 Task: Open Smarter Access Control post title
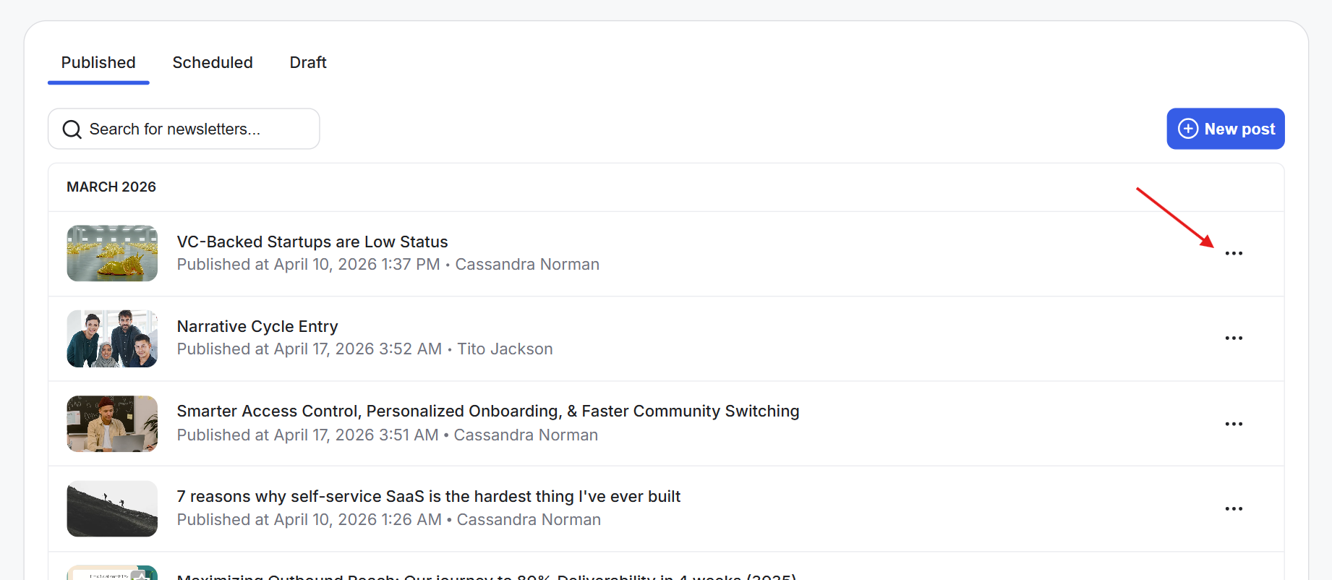pyautogui.click(x=488, y=411)
